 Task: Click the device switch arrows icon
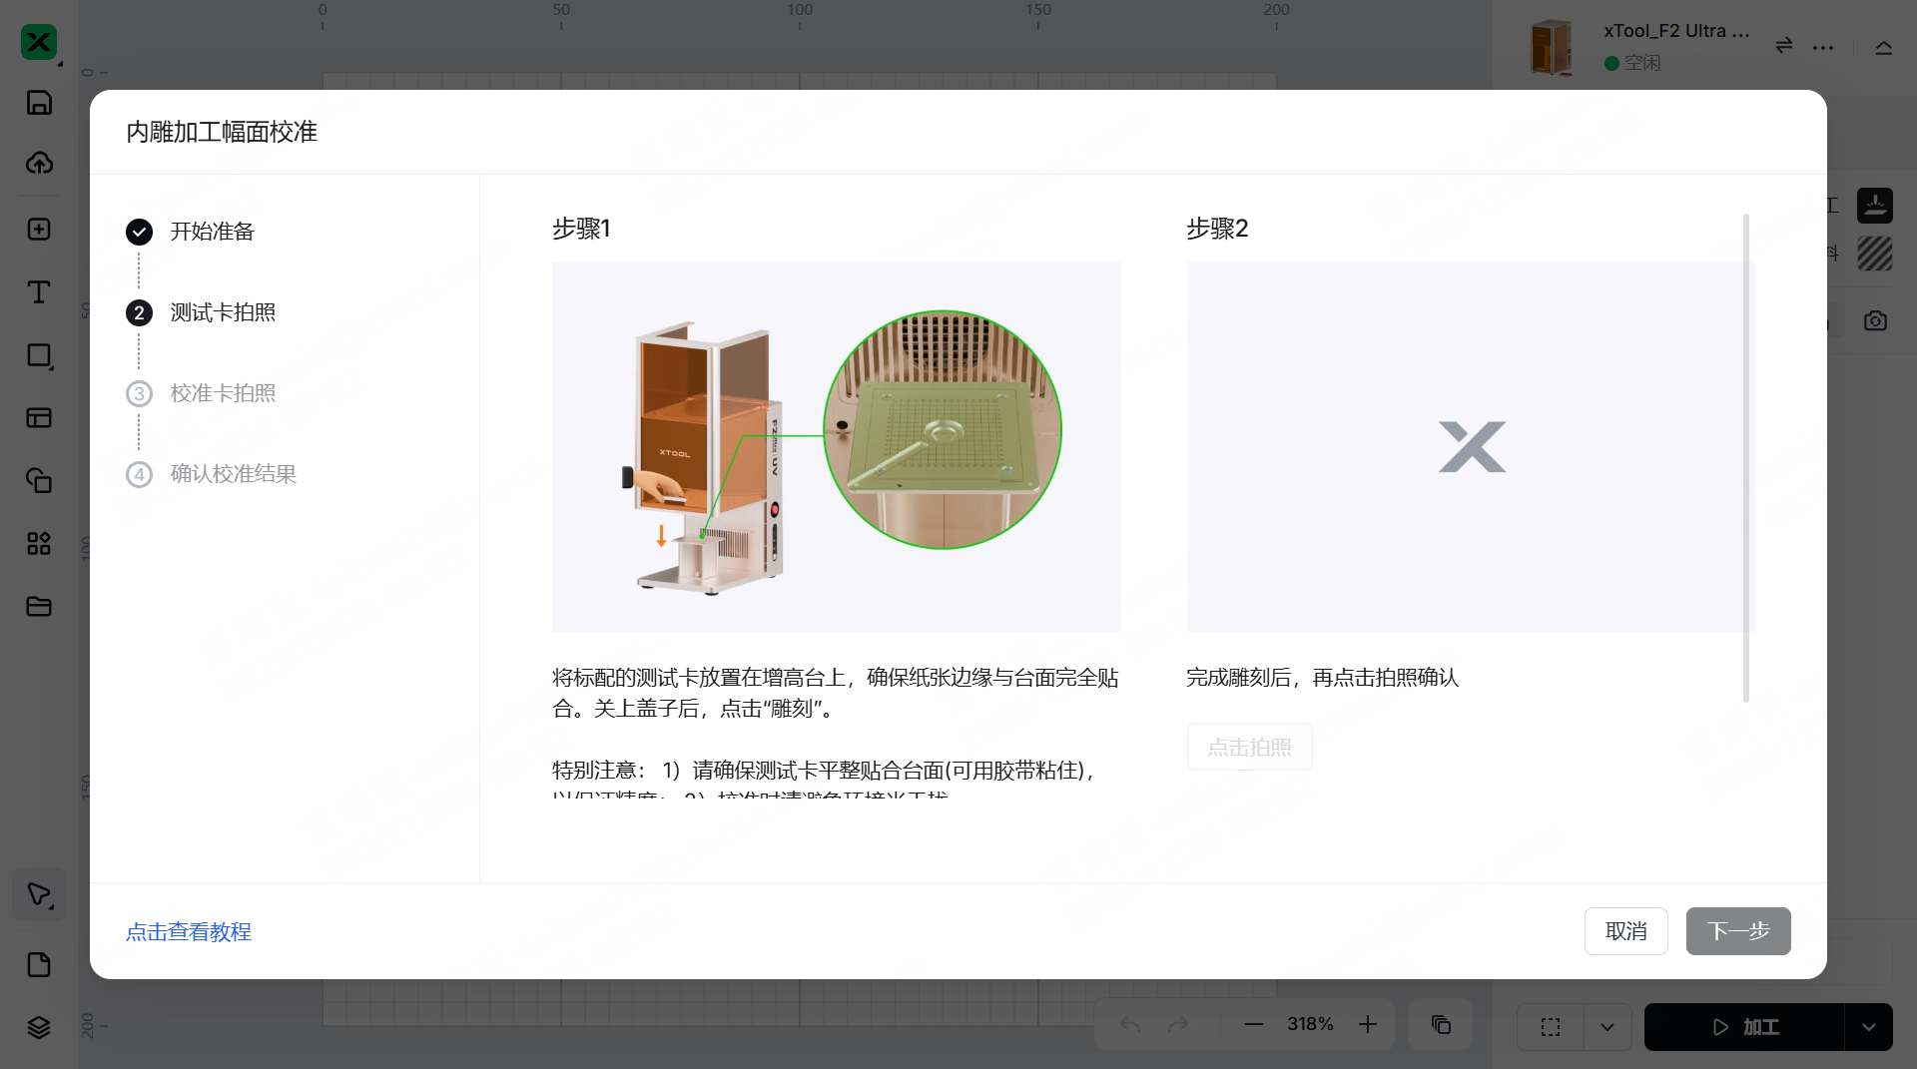(1784, 46)
